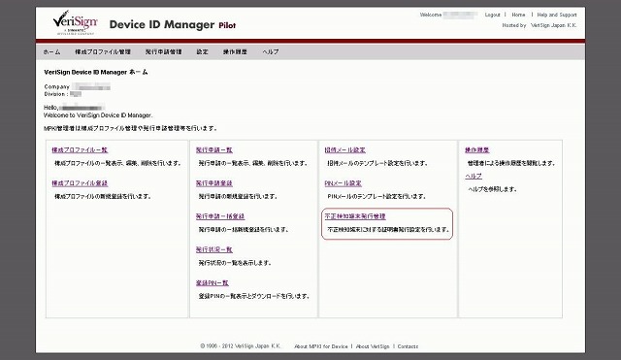This screenshot has height=360, width=621.
Task: Click the 'Company' label
Action: tap(56, 86)
